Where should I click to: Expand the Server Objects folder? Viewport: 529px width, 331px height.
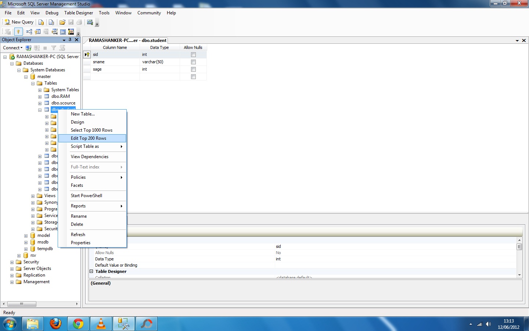coord(12,269)
